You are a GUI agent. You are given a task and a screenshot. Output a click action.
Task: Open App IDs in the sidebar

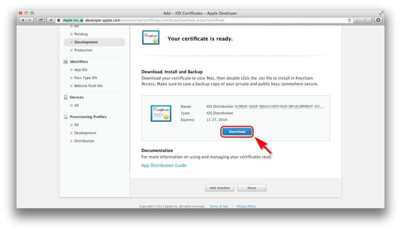pos(81,69)
